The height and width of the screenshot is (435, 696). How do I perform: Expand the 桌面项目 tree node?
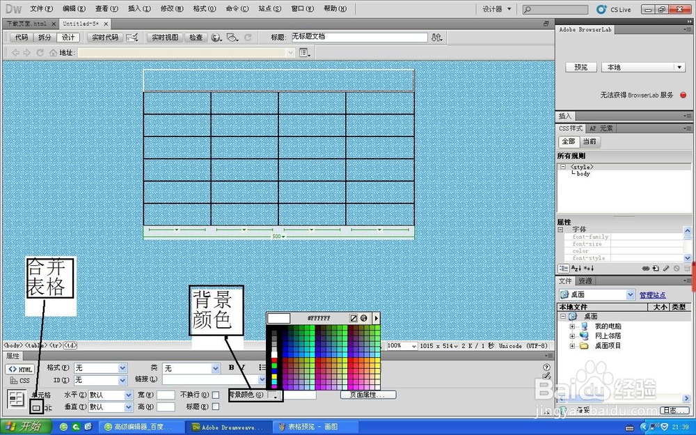coord(572,346)
